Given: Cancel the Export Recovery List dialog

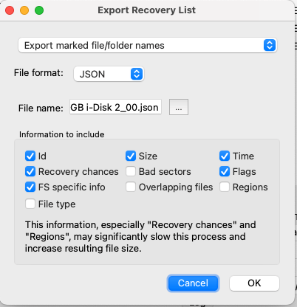Looking at the screenshot, I should [193, 283].
